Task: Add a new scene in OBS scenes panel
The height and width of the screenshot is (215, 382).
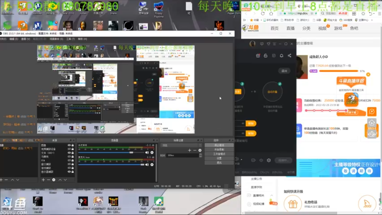Action: click(x=1, y=180)
